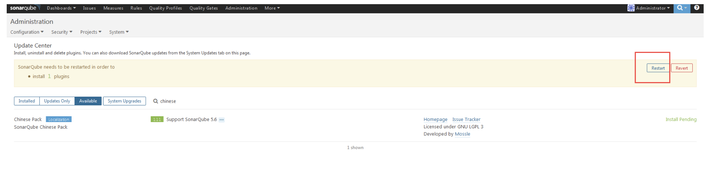Switch to the Updates Only filter
707x170 pixels.
57,101
